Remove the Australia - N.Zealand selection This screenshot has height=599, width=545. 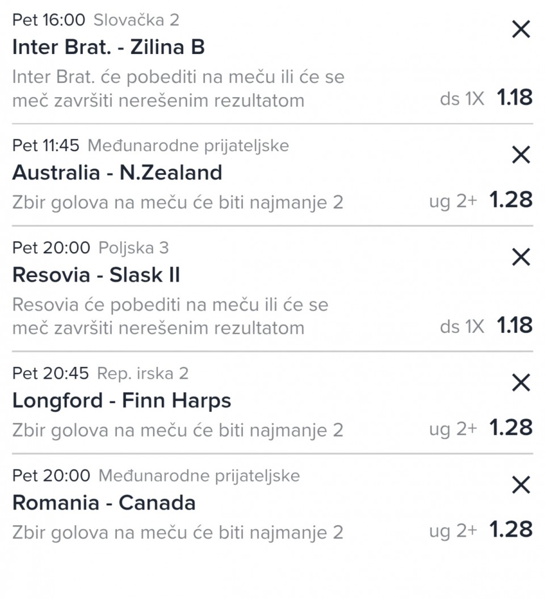click(x=521, y=154)
